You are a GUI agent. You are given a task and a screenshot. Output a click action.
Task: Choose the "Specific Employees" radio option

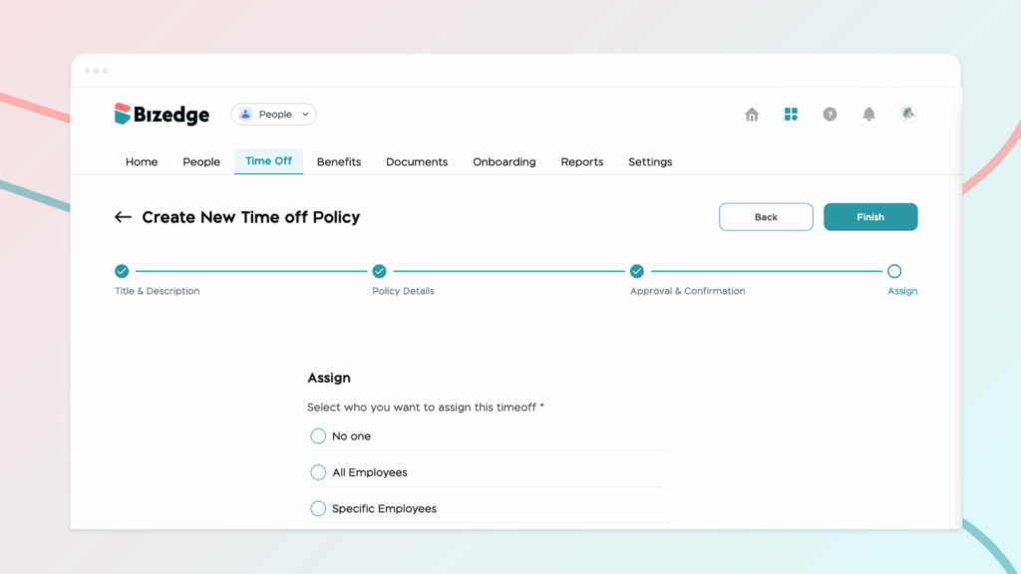(x=318, y=509)
